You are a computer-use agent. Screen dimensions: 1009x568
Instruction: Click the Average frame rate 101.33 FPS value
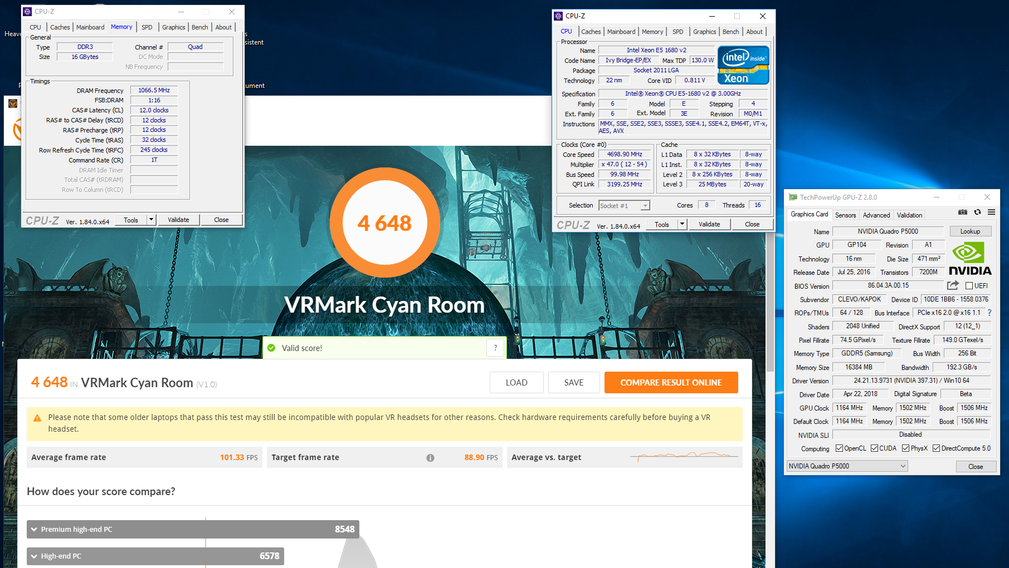click(x=238, y=457)
